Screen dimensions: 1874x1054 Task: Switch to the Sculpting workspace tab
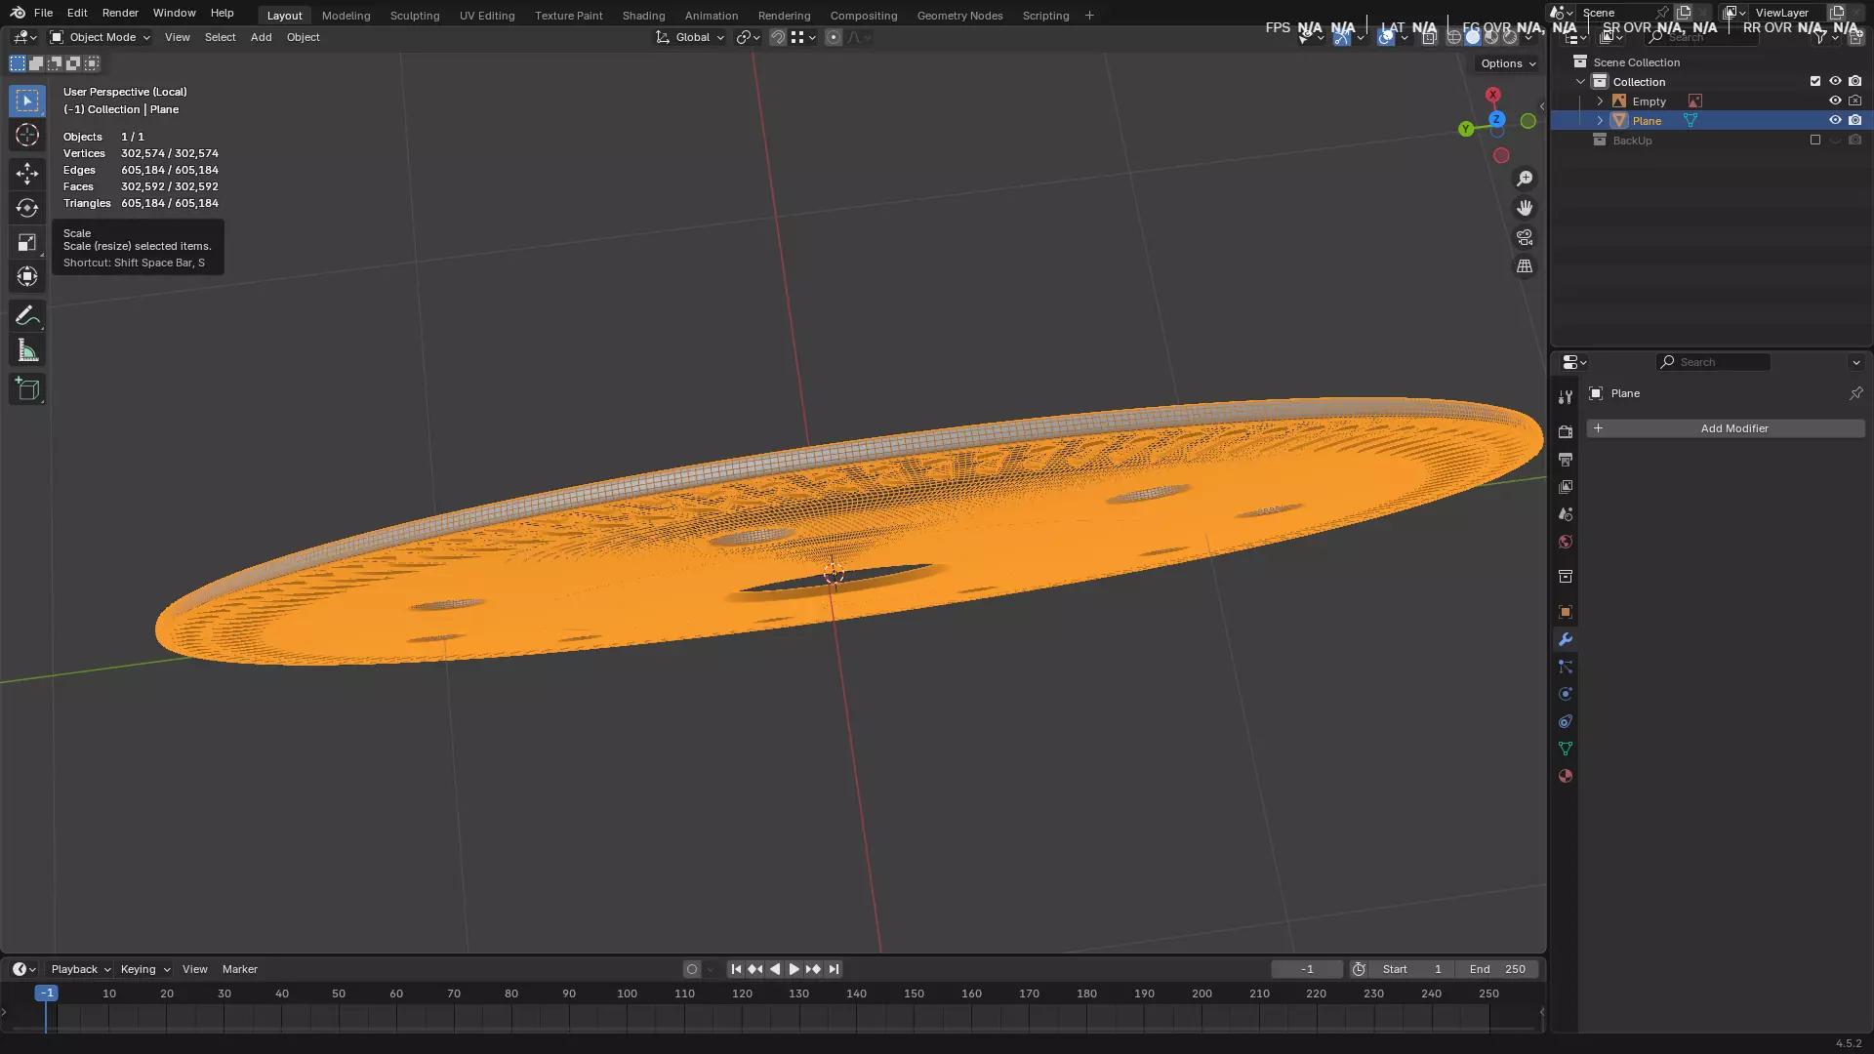[x=415, y=16]
